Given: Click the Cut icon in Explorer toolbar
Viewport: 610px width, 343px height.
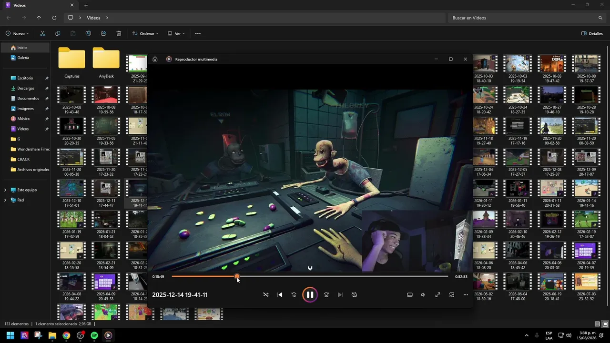Looking at the screenshot, I should point(42,33).
